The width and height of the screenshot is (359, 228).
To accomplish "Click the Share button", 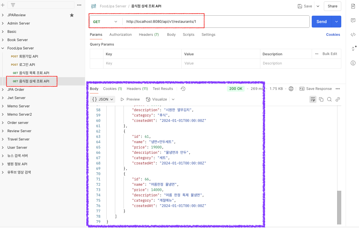I will tap(332, 6).
